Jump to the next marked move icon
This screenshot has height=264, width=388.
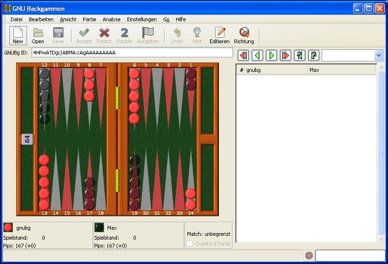tap(314, 55)
